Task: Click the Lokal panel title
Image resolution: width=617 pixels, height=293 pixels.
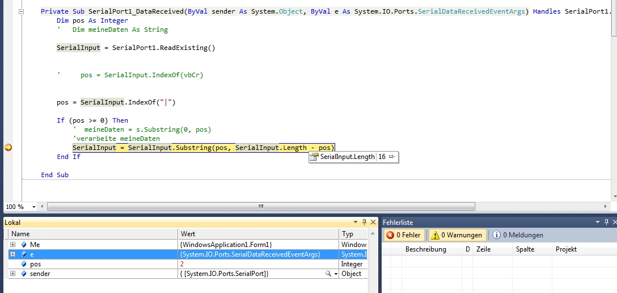Action: pos(12,223)
